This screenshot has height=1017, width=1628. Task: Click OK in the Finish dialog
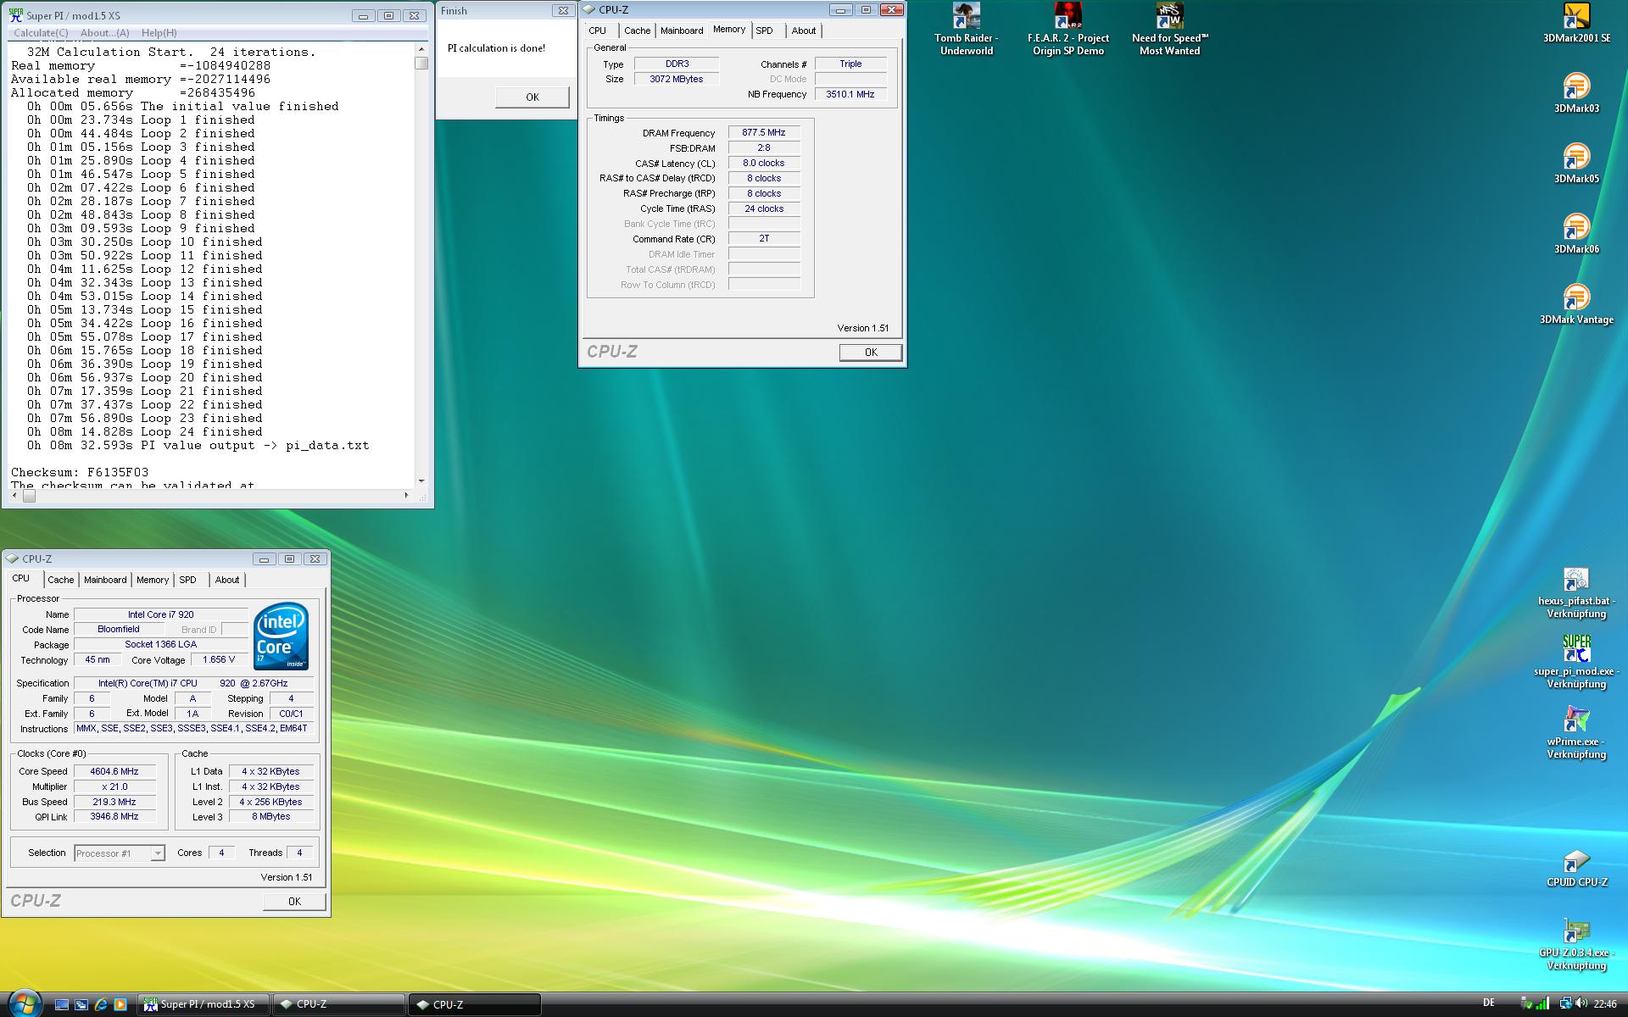click(532, 97)
